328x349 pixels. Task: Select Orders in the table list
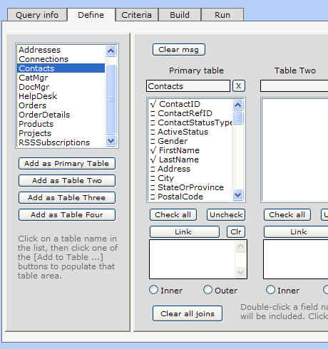pyautogui.click(x=33, y=105)
